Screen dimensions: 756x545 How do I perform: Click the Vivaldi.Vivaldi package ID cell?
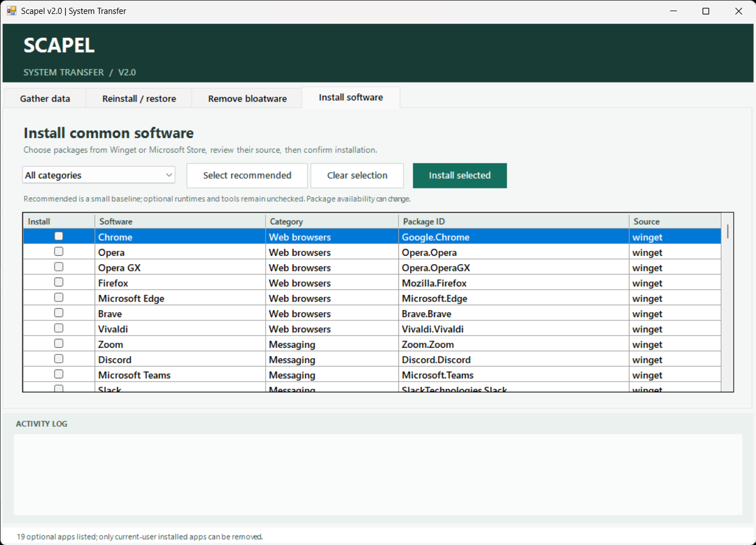pos(514,329)
